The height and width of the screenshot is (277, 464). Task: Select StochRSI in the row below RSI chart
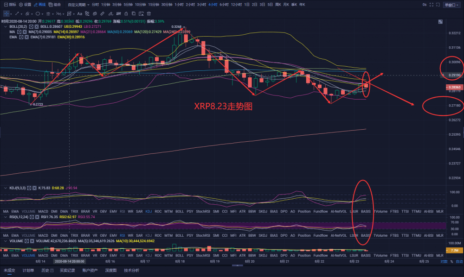coord(203,236)
